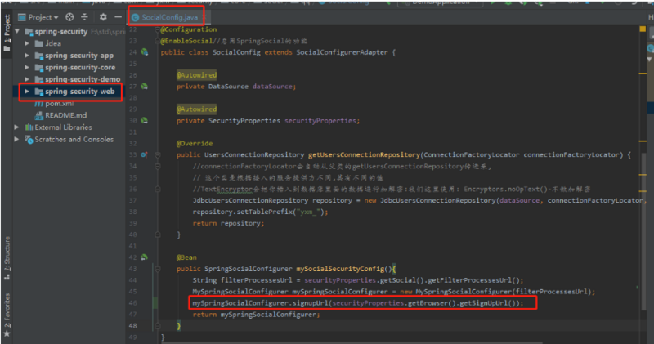The height and width of the screenshot is (344, 654).
Task: Click the autowired gutter icon on line 30
Action: click(145, 120)
